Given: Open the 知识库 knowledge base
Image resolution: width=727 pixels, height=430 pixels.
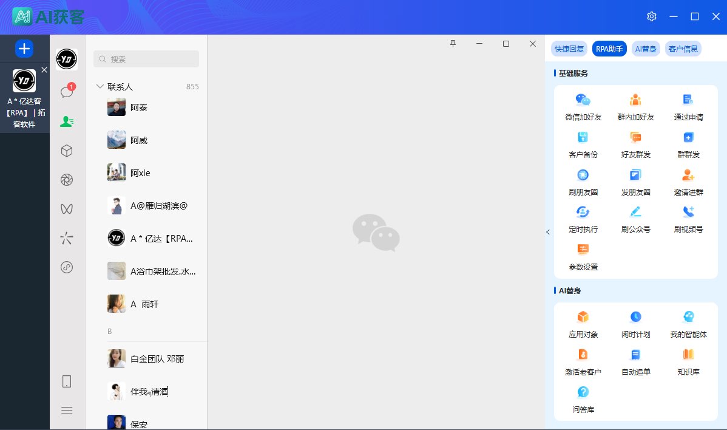Looking at the screenshot, I should tap(688, 355).
